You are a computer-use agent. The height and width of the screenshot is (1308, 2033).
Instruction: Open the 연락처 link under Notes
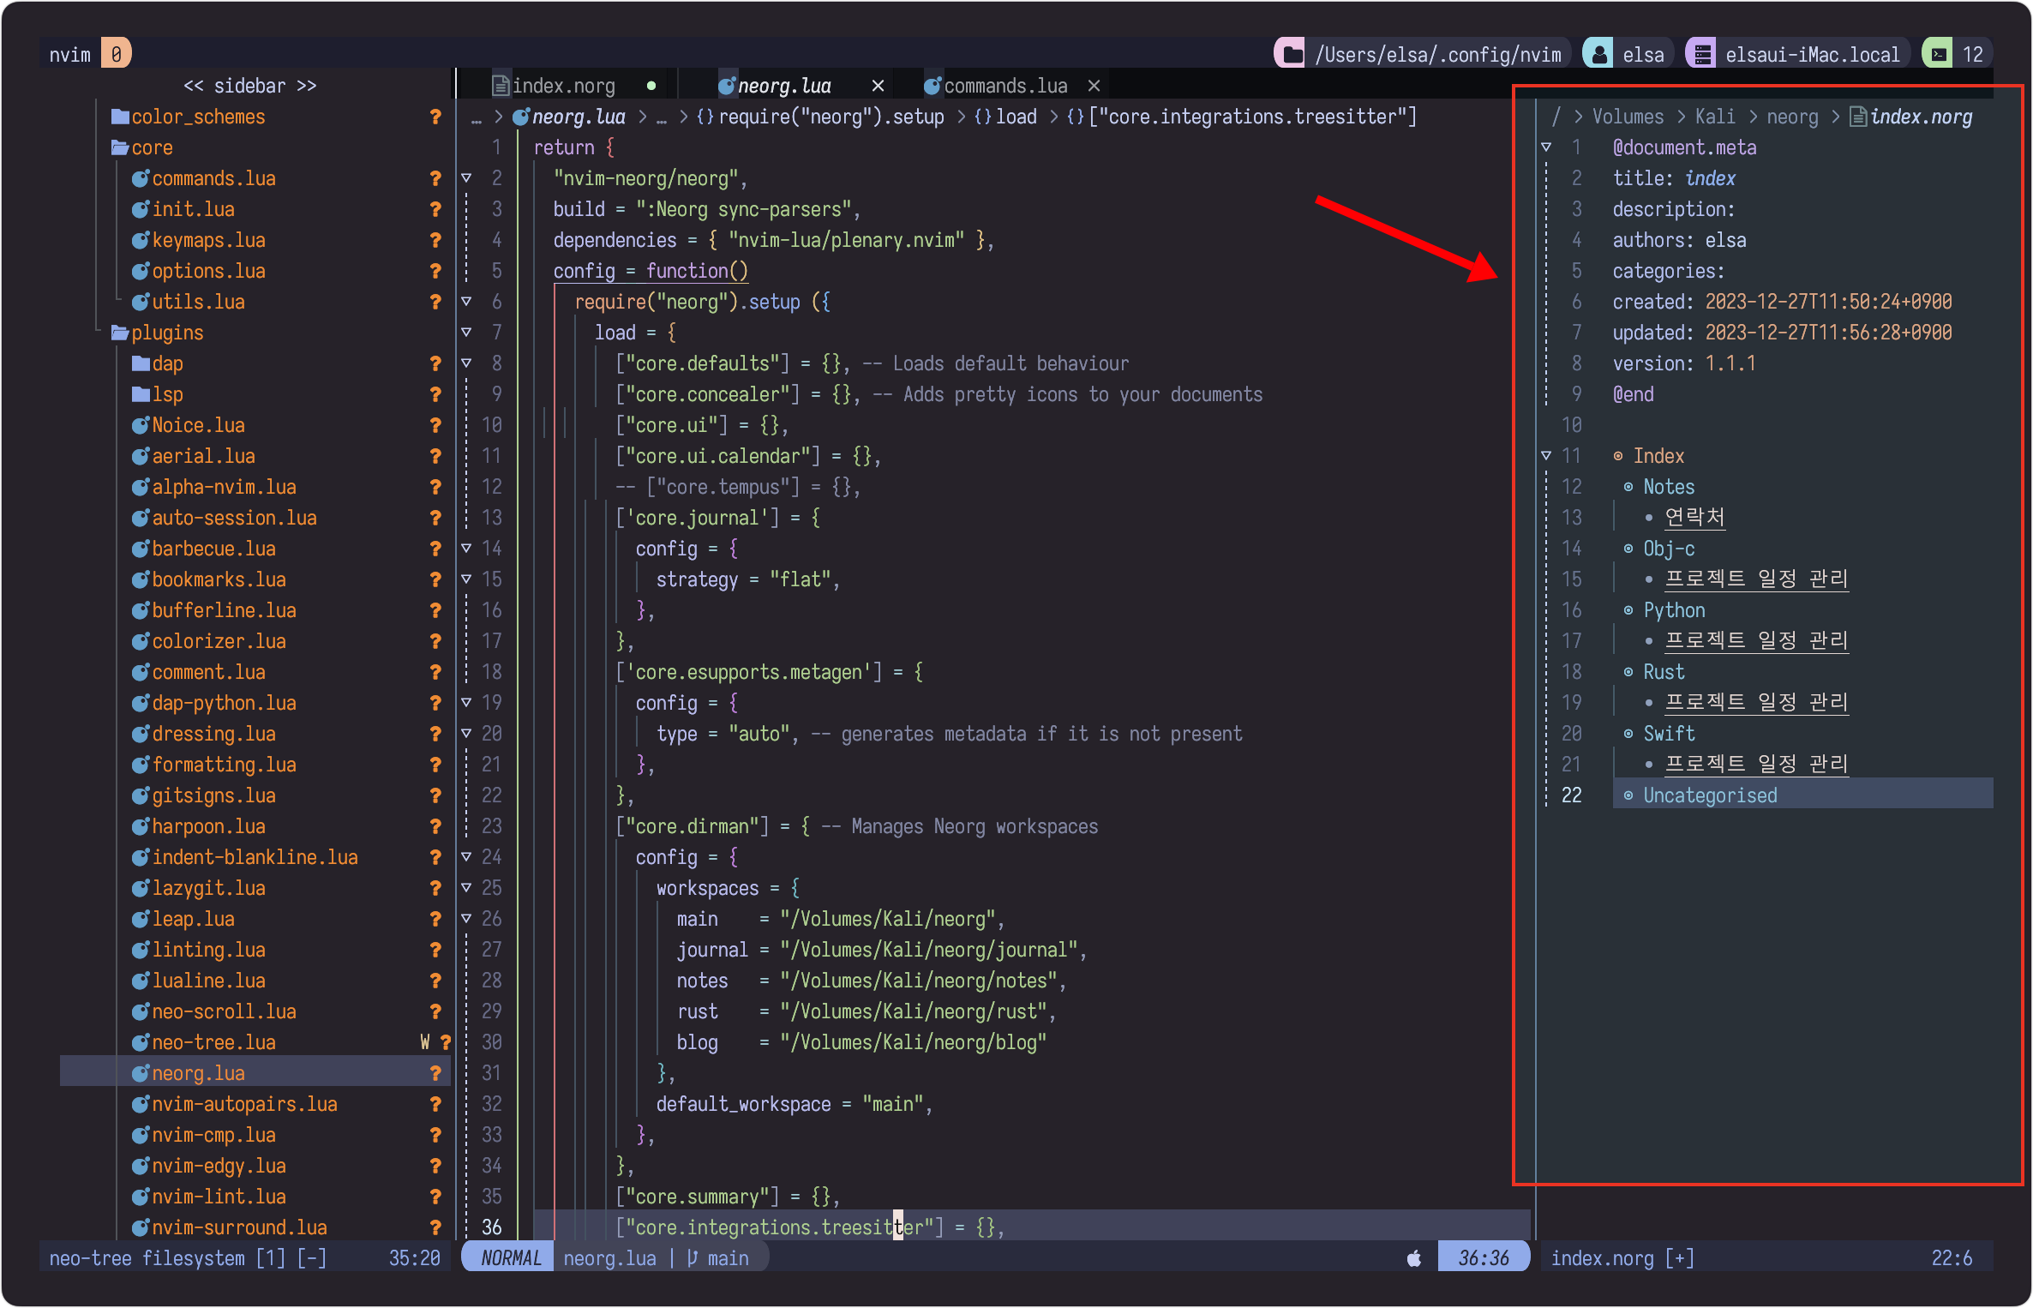(1694, 518)
